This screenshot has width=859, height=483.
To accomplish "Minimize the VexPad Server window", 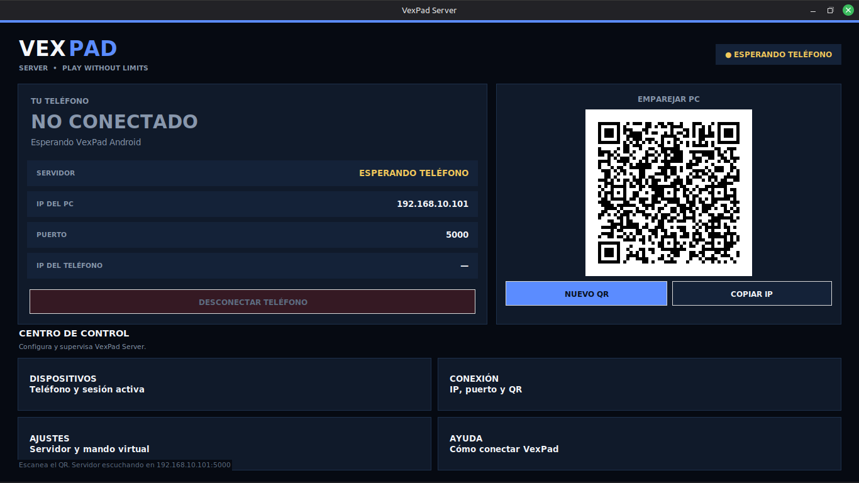I will pos(812,10).
